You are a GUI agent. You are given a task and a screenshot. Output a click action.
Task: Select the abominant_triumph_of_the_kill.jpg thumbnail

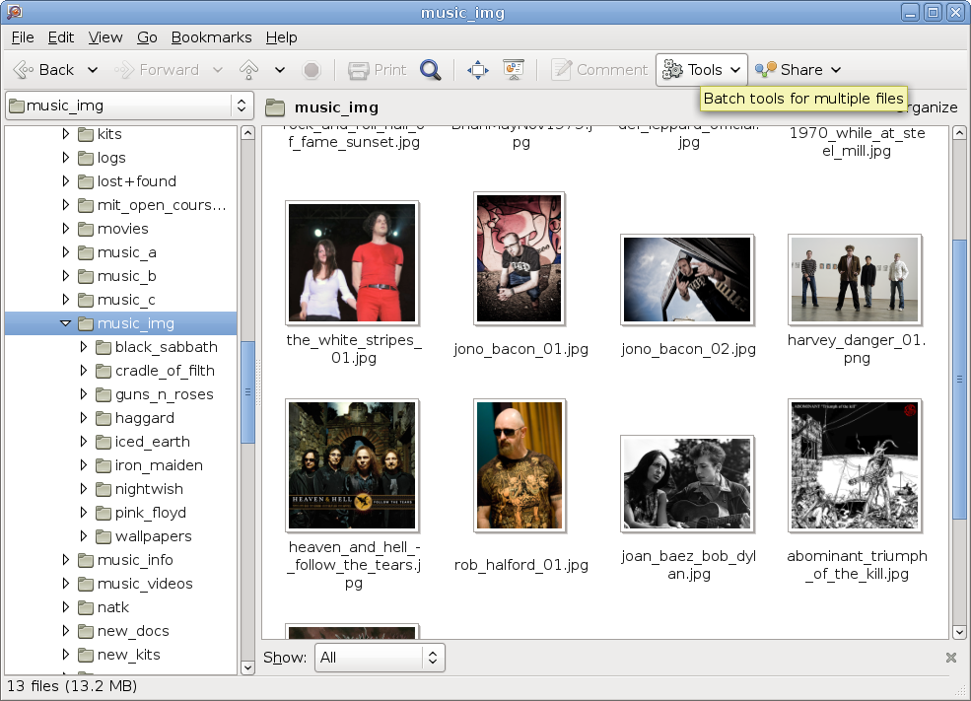coord(855,465)
